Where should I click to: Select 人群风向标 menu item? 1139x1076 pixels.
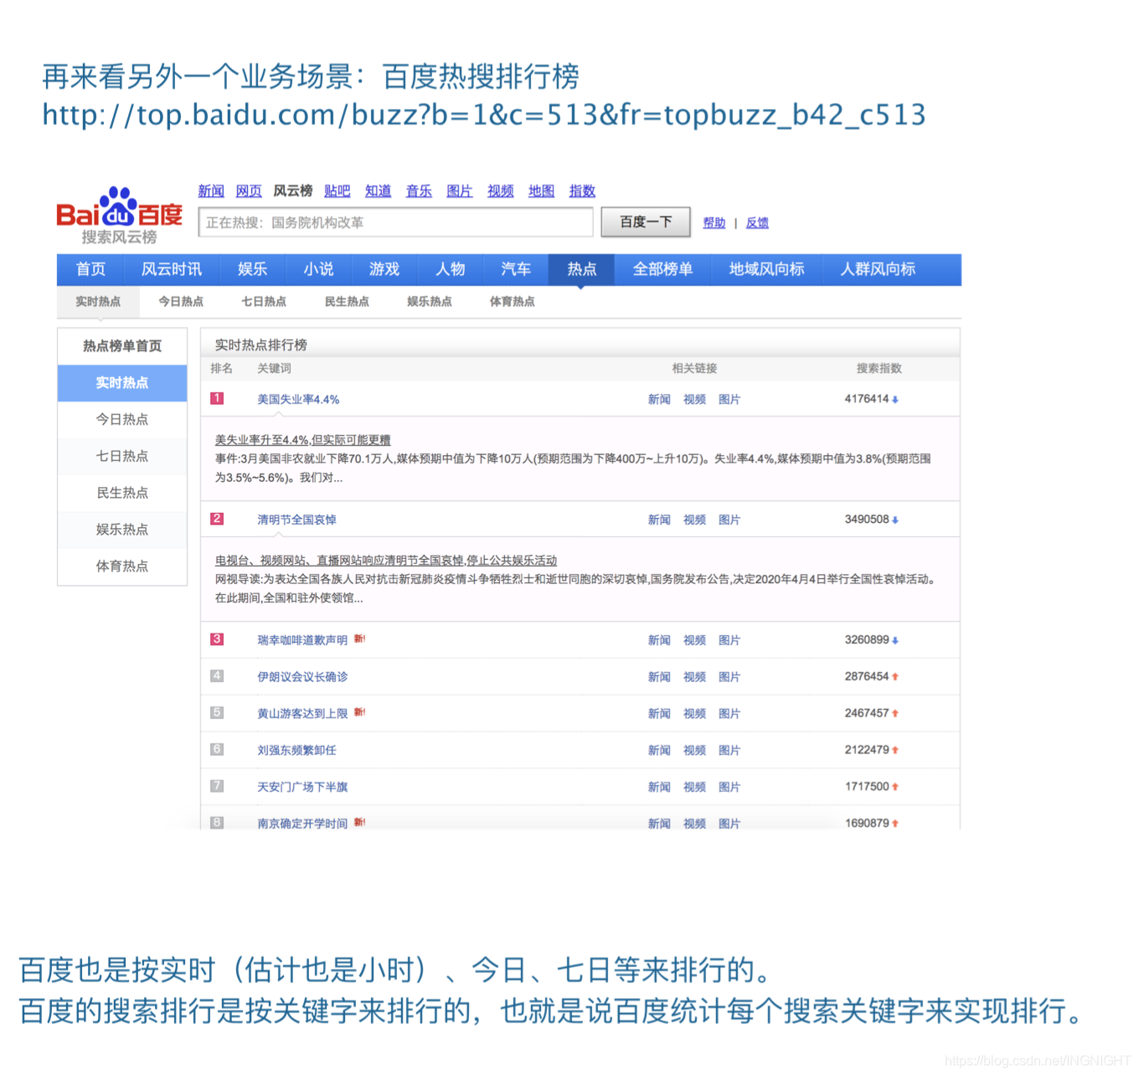tap(878, 269)
